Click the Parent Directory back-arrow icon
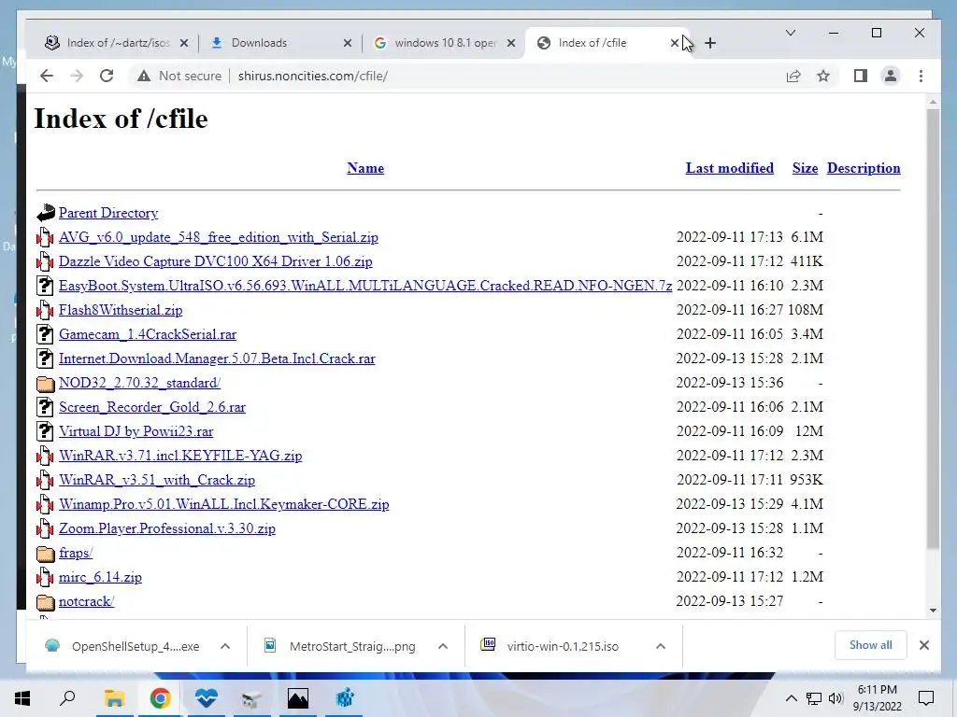 tap(46, 213)
